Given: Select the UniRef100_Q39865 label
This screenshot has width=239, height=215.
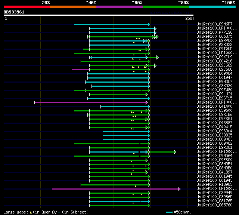Looking at the screenshot, I should 214,197.
